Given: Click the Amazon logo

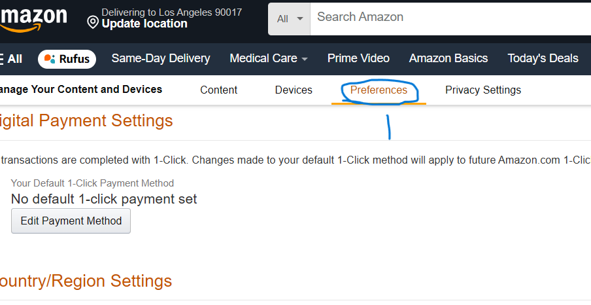Looking at the screenshot, I should (x=33, y=18).
